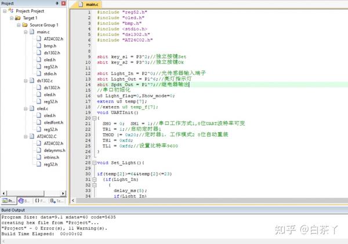Collapse the Source Group 1 node

pyautogui.click(x=19, y=25)
